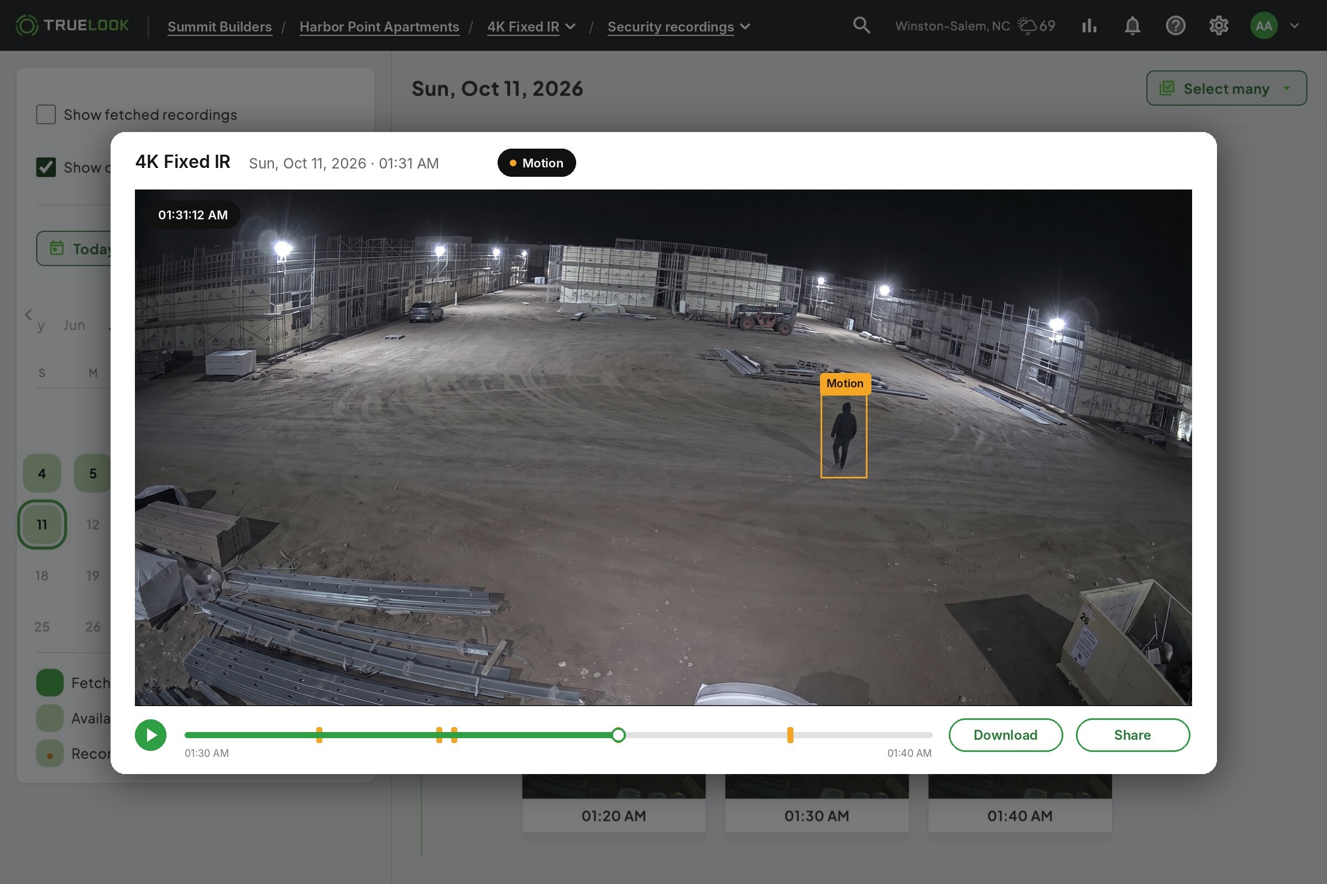Image resolution: width=1327 pixels, height=884 pixels.
Task: Click the weather icon showing 69
Action: (1027, 25)
